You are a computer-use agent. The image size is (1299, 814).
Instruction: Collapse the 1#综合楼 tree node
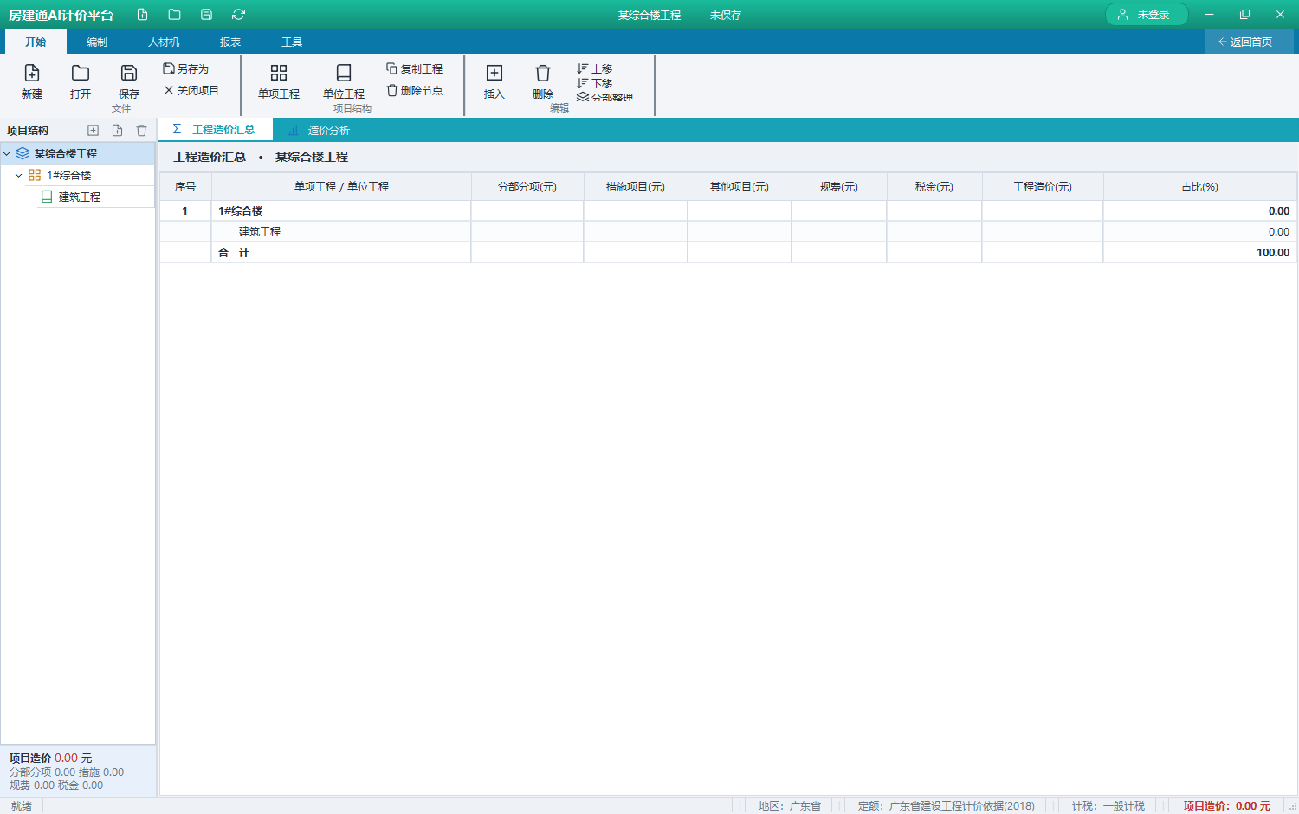click(x=19, y=175)
